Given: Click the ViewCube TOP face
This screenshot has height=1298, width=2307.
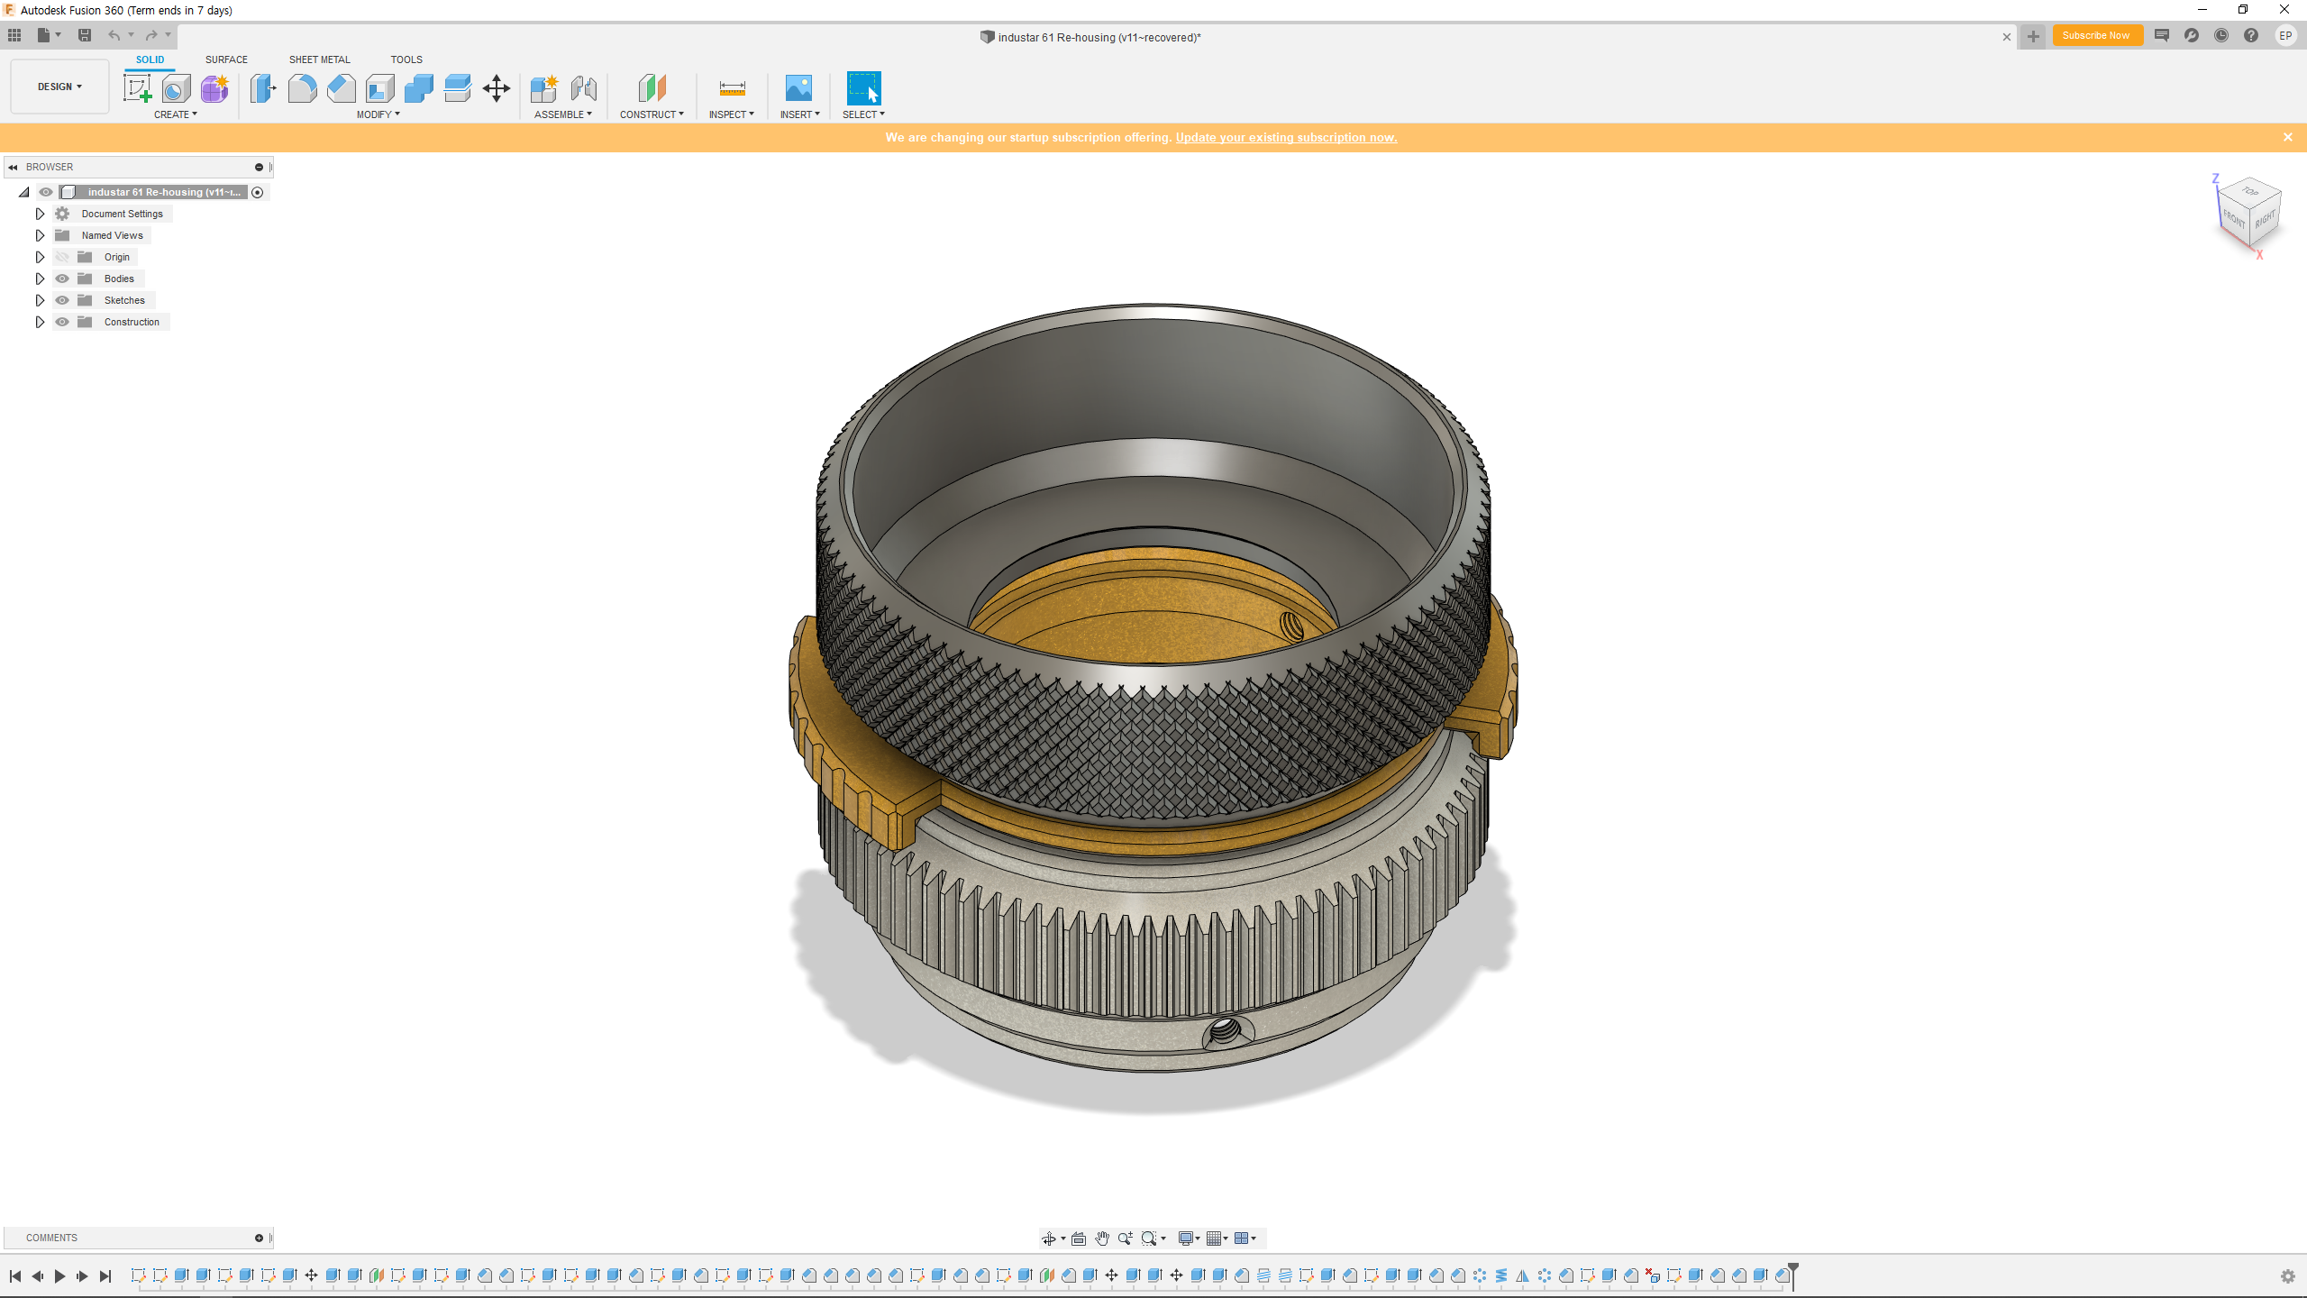Looking at the screenshot, I should click(x=2250, y=191).
